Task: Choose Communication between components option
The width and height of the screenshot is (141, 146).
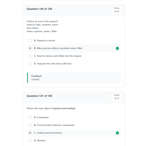Action: tap(30, 125)
